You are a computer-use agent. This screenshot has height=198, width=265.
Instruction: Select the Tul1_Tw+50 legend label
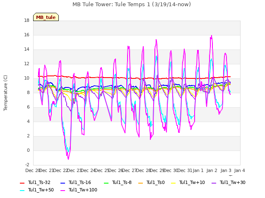[41, 190]
